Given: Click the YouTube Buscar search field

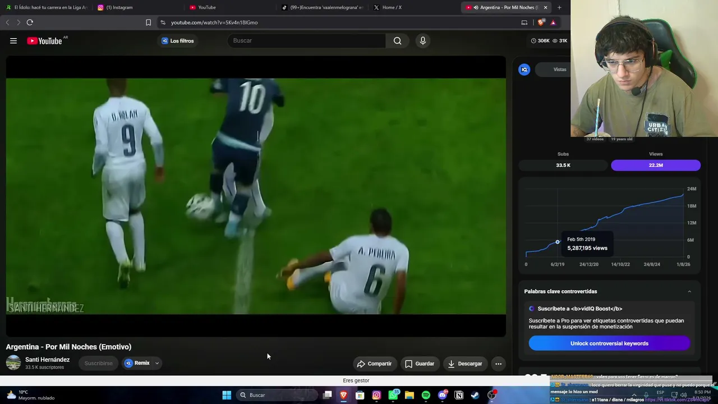Looking at the screenshot, I should pyautogui.click(x=307, y=40).
